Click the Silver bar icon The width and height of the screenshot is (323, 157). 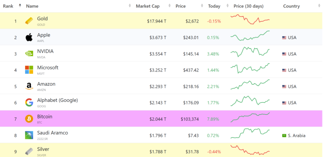coord(29,151)
